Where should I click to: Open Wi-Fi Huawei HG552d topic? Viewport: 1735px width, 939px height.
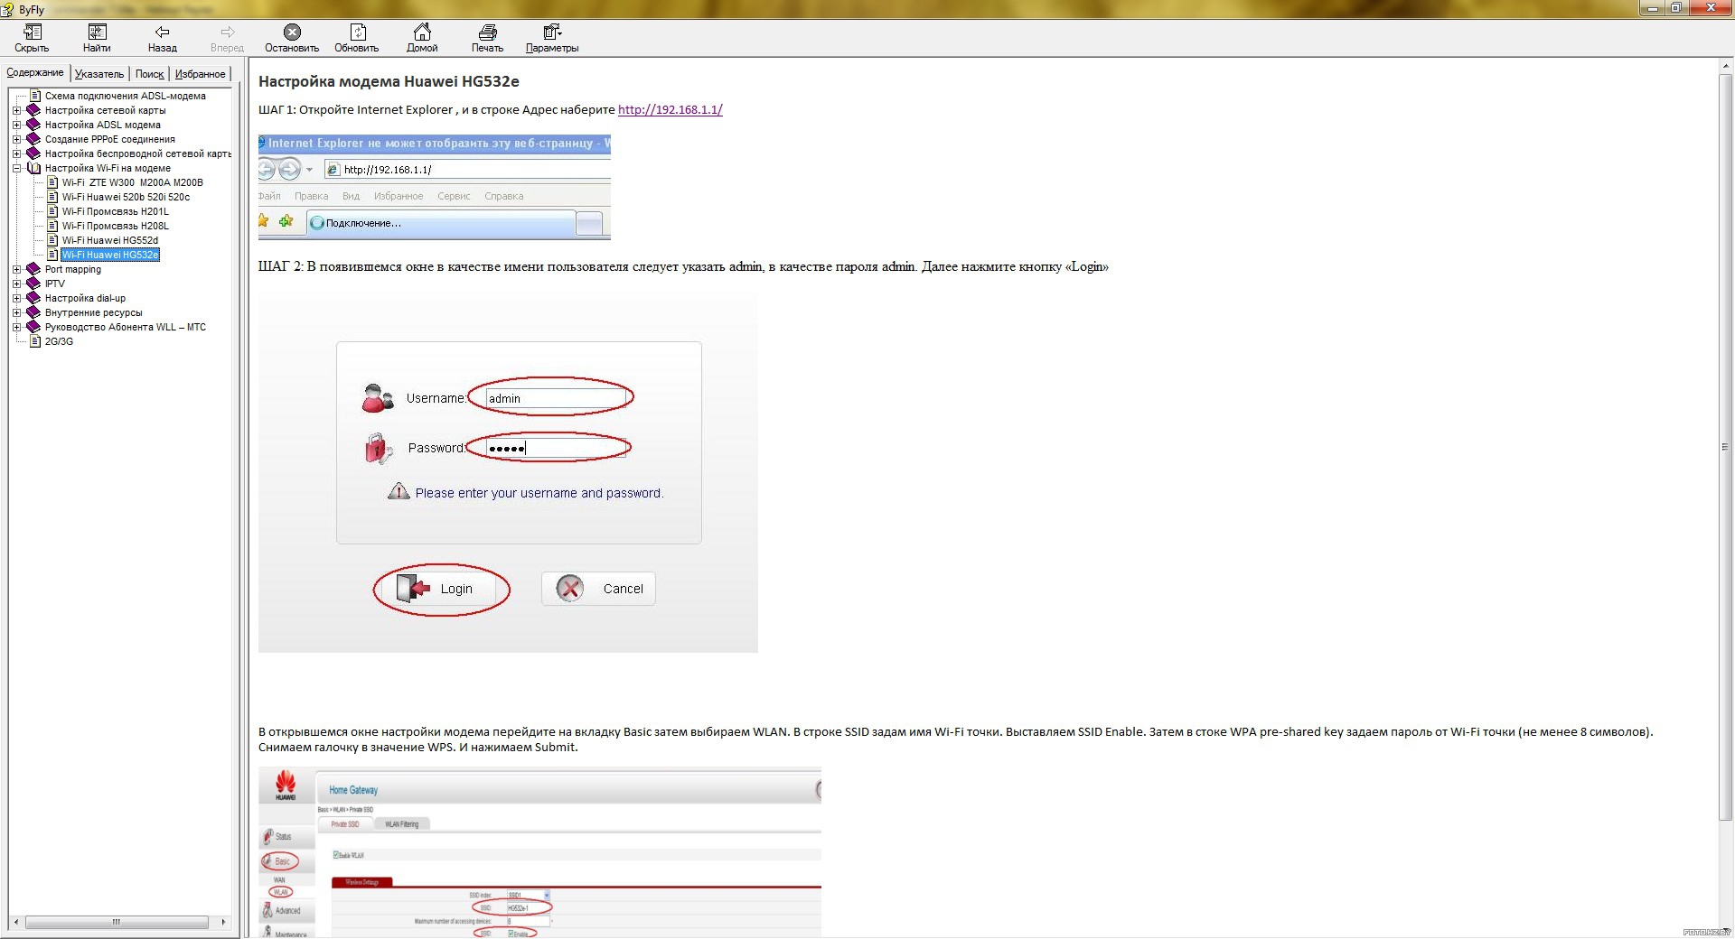tap(109, 240)
